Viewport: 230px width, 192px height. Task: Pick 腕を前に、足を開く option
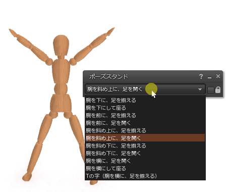click(x=145, y=123)
